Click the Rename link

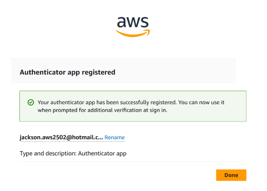point(115,137)
